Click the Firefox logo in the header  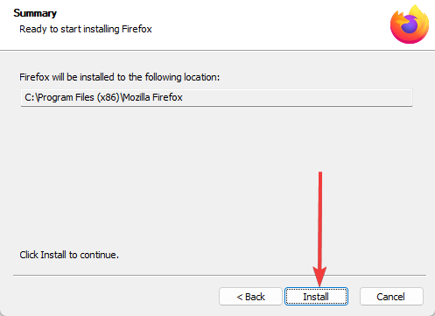pos(410,25)
